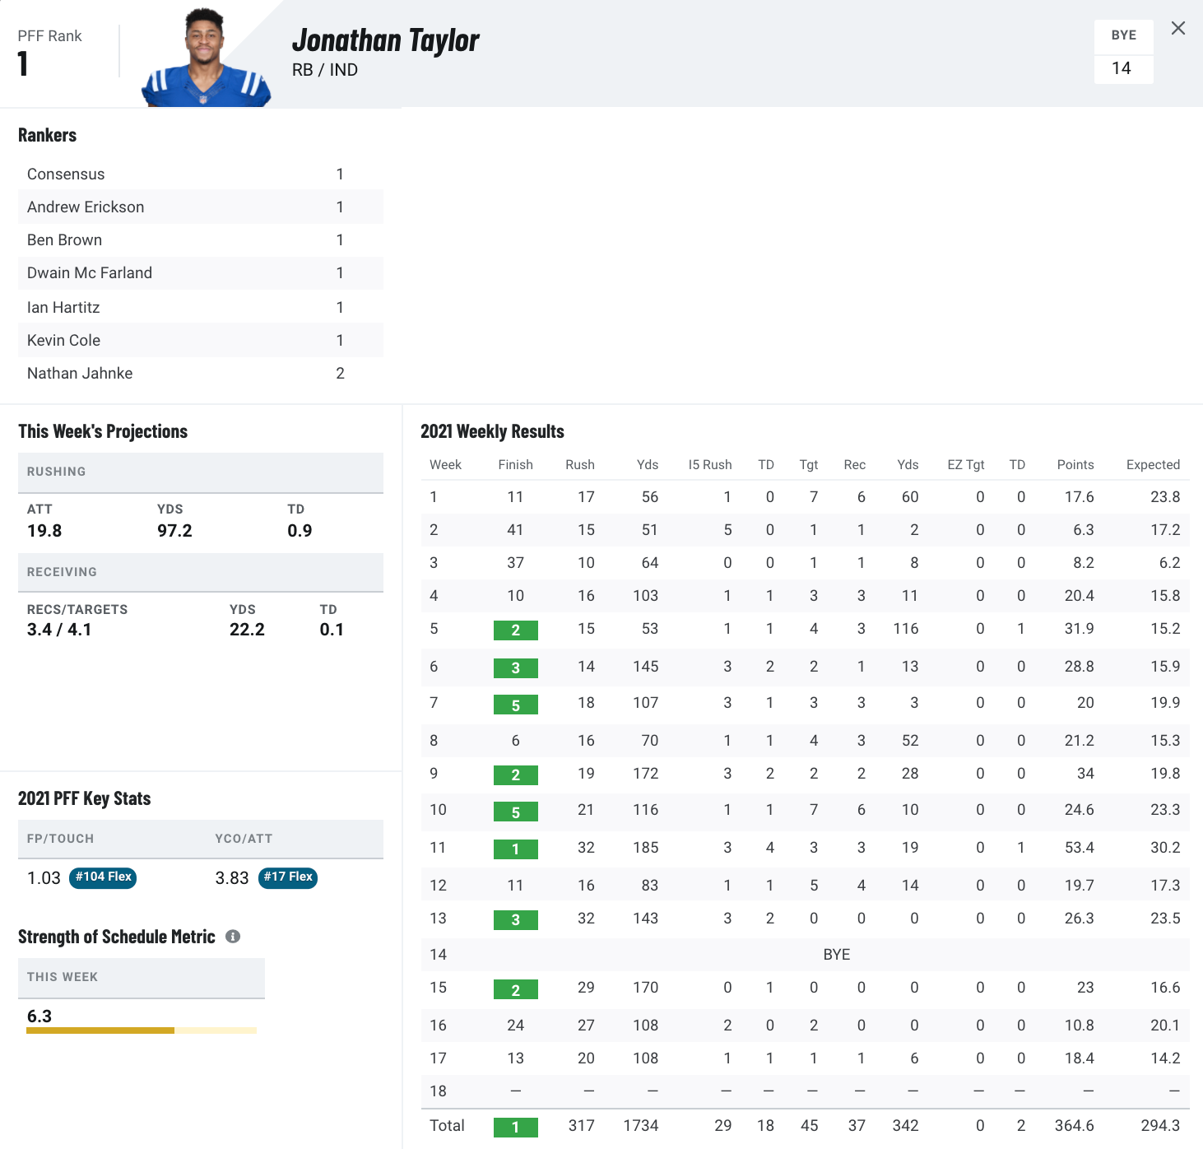Viewport: 1203px width, 1149px height.
Task: Select the Ben Brown ranker row
Action: [201, 240]
